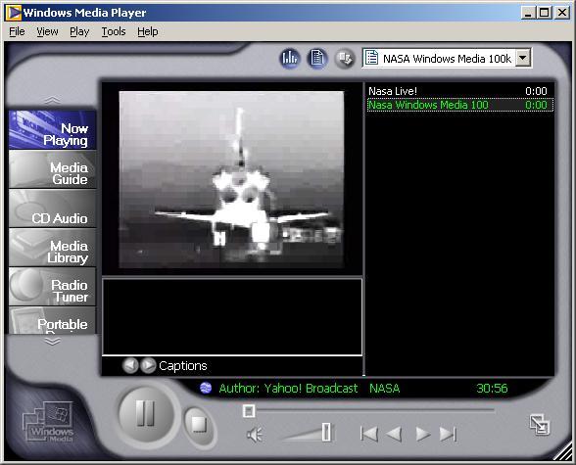The width and height of the screenshot is (576, 465).
Task: Skip to the next track
Action: [448, 435]
